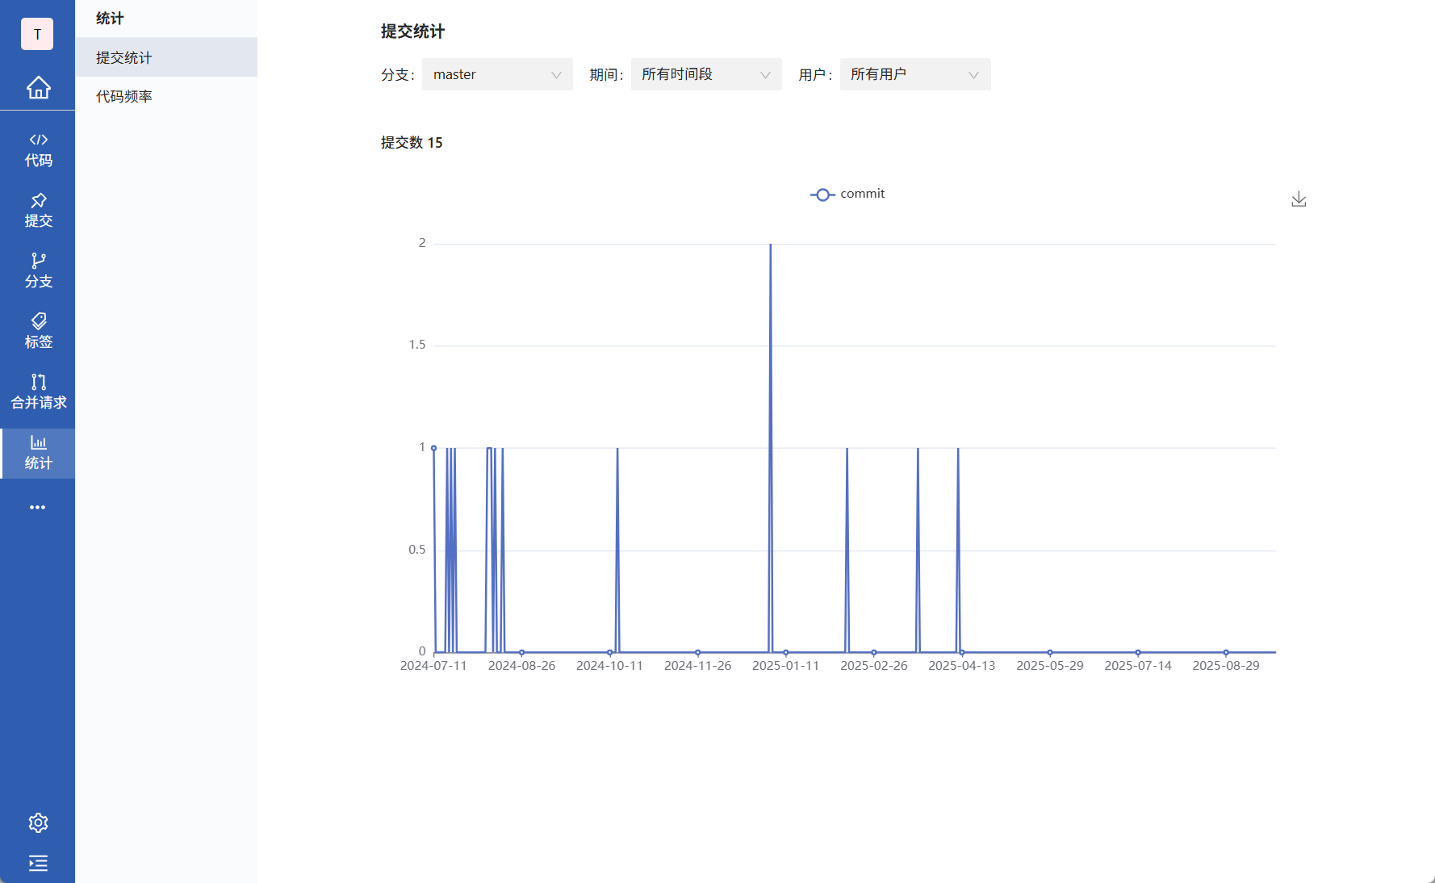This screenshot has width=1435, height=883.
Task: Click the 提交统计 page heading
Action: click(x=412, y=31)
